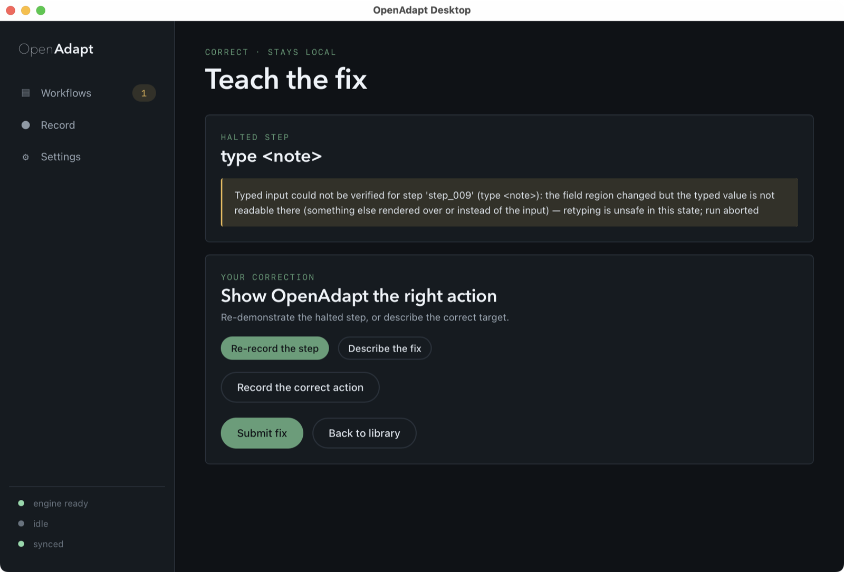Screen dimensions: 844x572
Task: Click the Workflows count badge showing 1
Action: coord(144,93)
